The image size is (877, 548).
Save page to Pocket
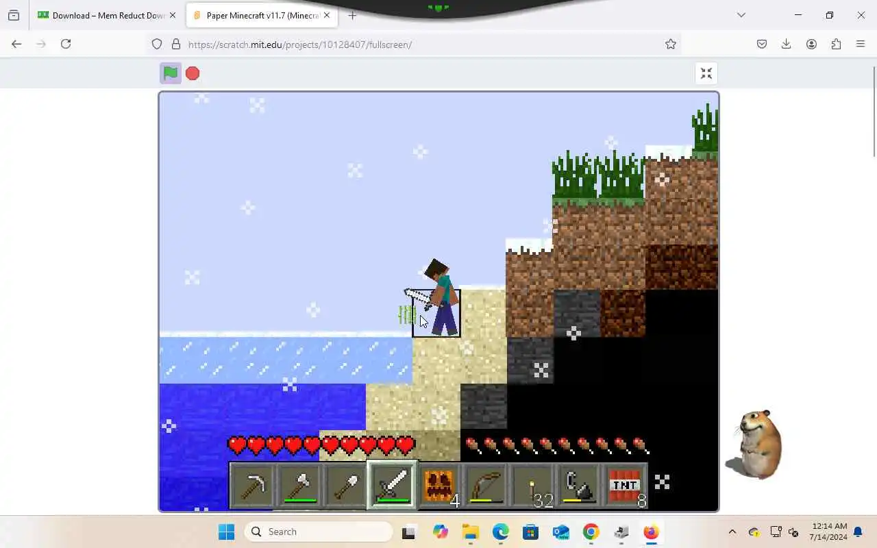pyautogui.click(x=762, y=44)
